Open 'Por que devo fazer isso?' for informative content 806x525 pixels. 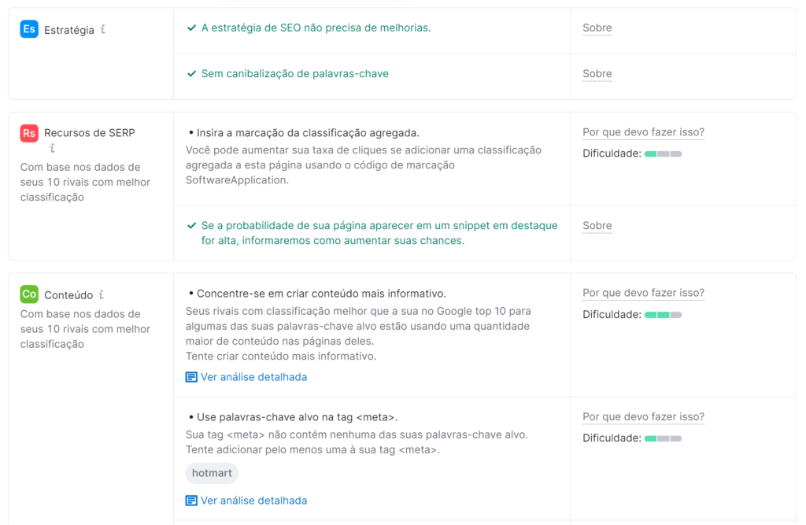pyautogui.click(x=643, y=293)
